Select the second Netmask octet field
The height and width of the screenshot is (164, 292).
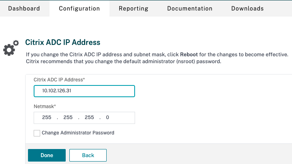tap(68, 118)
